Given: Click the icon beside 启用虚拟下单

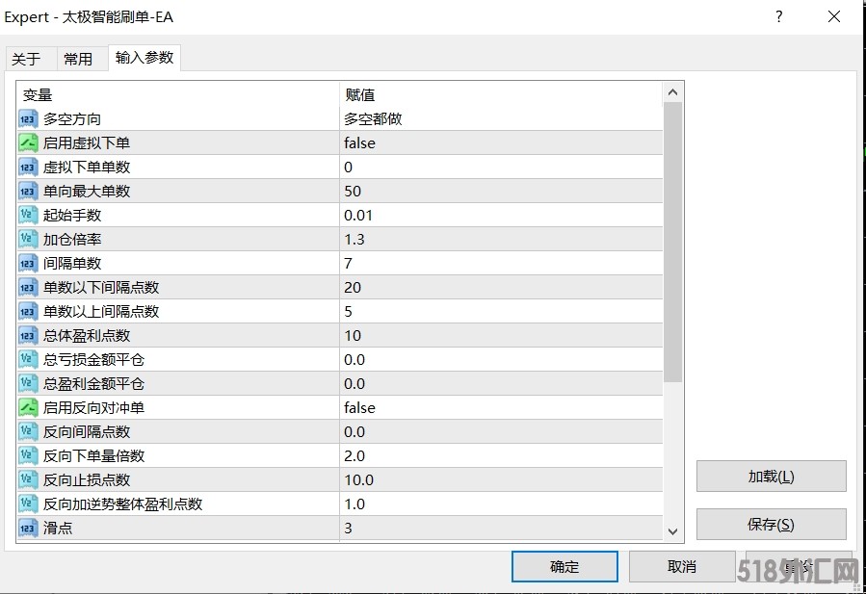Looking at the screenshot, I should pos(28,143).
